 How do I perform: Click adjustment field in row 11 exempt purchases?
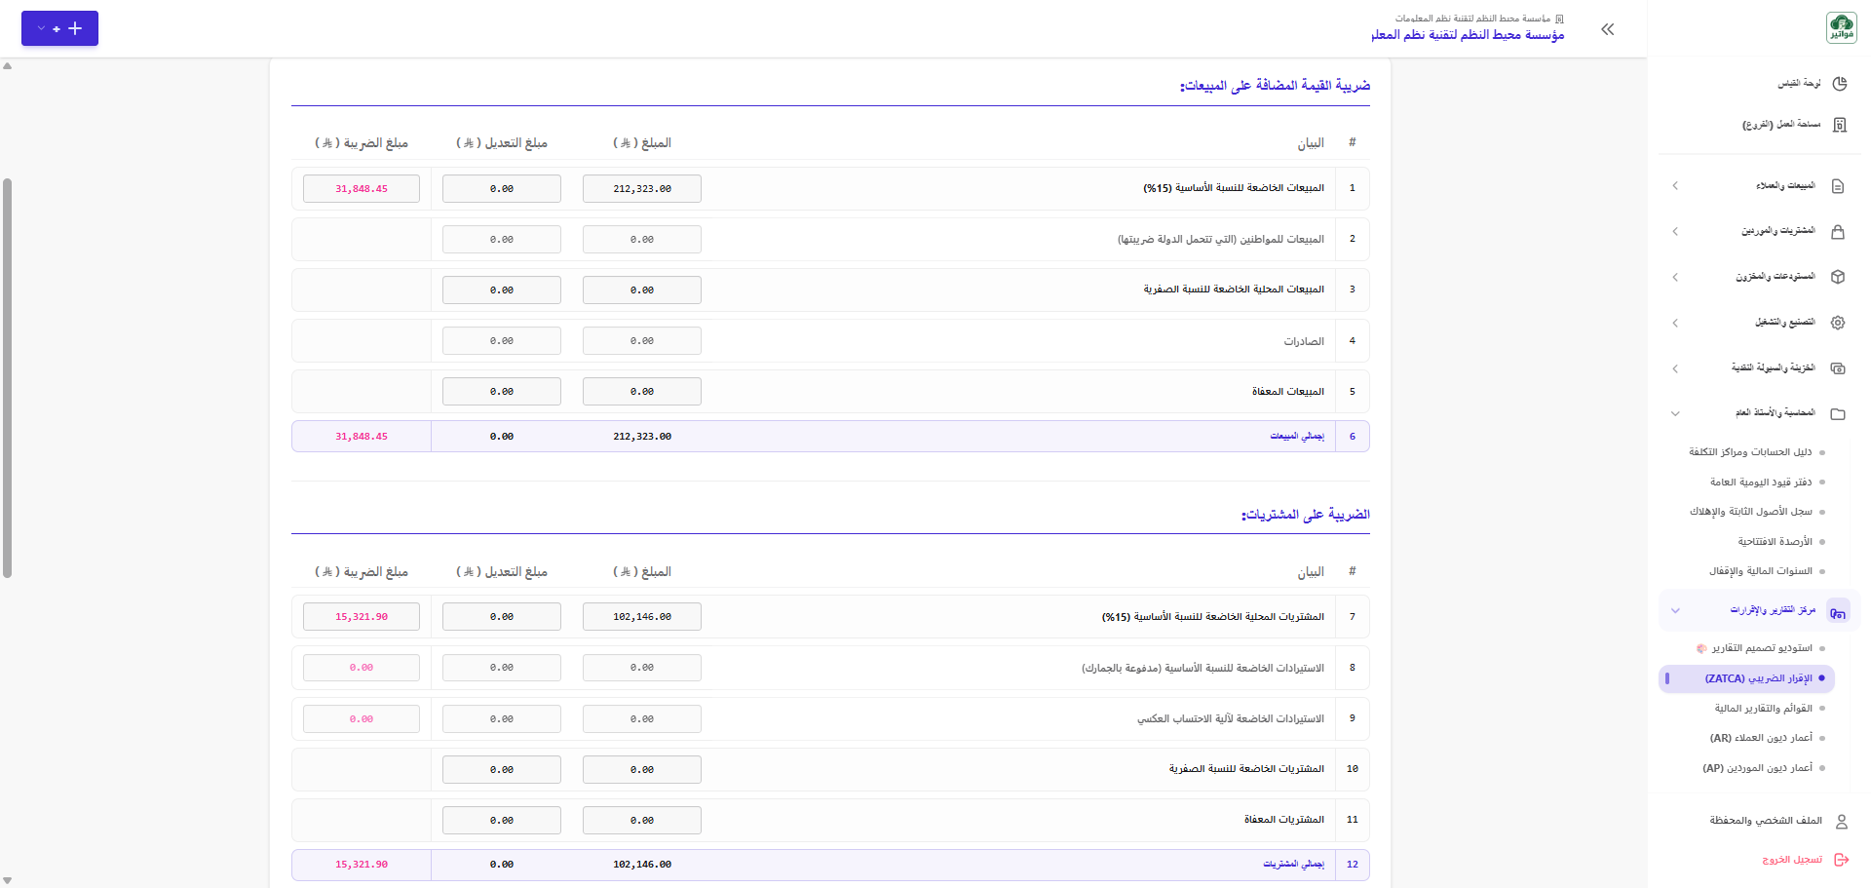tap(502, 821)
